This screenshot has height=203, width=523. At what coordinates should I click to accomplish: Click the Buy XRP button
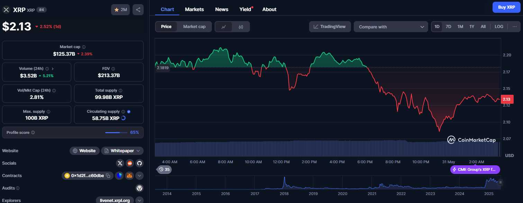coord(506,7)
